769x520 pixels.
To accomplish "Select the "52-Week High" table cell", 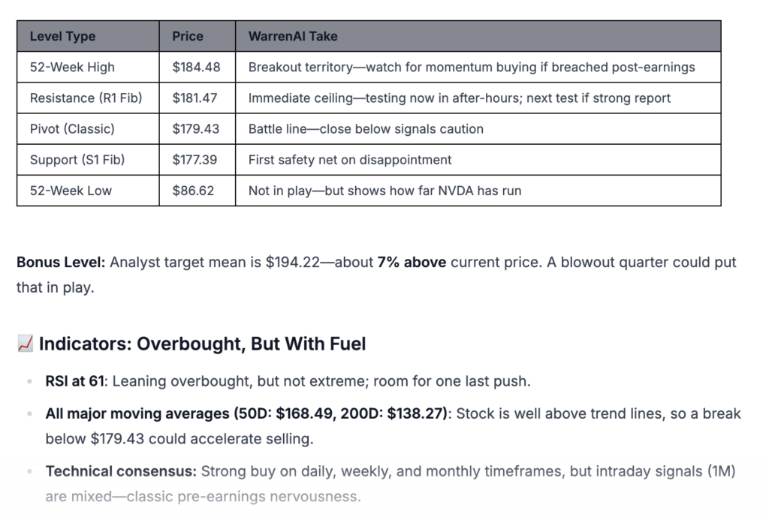I will coord(72,68).
